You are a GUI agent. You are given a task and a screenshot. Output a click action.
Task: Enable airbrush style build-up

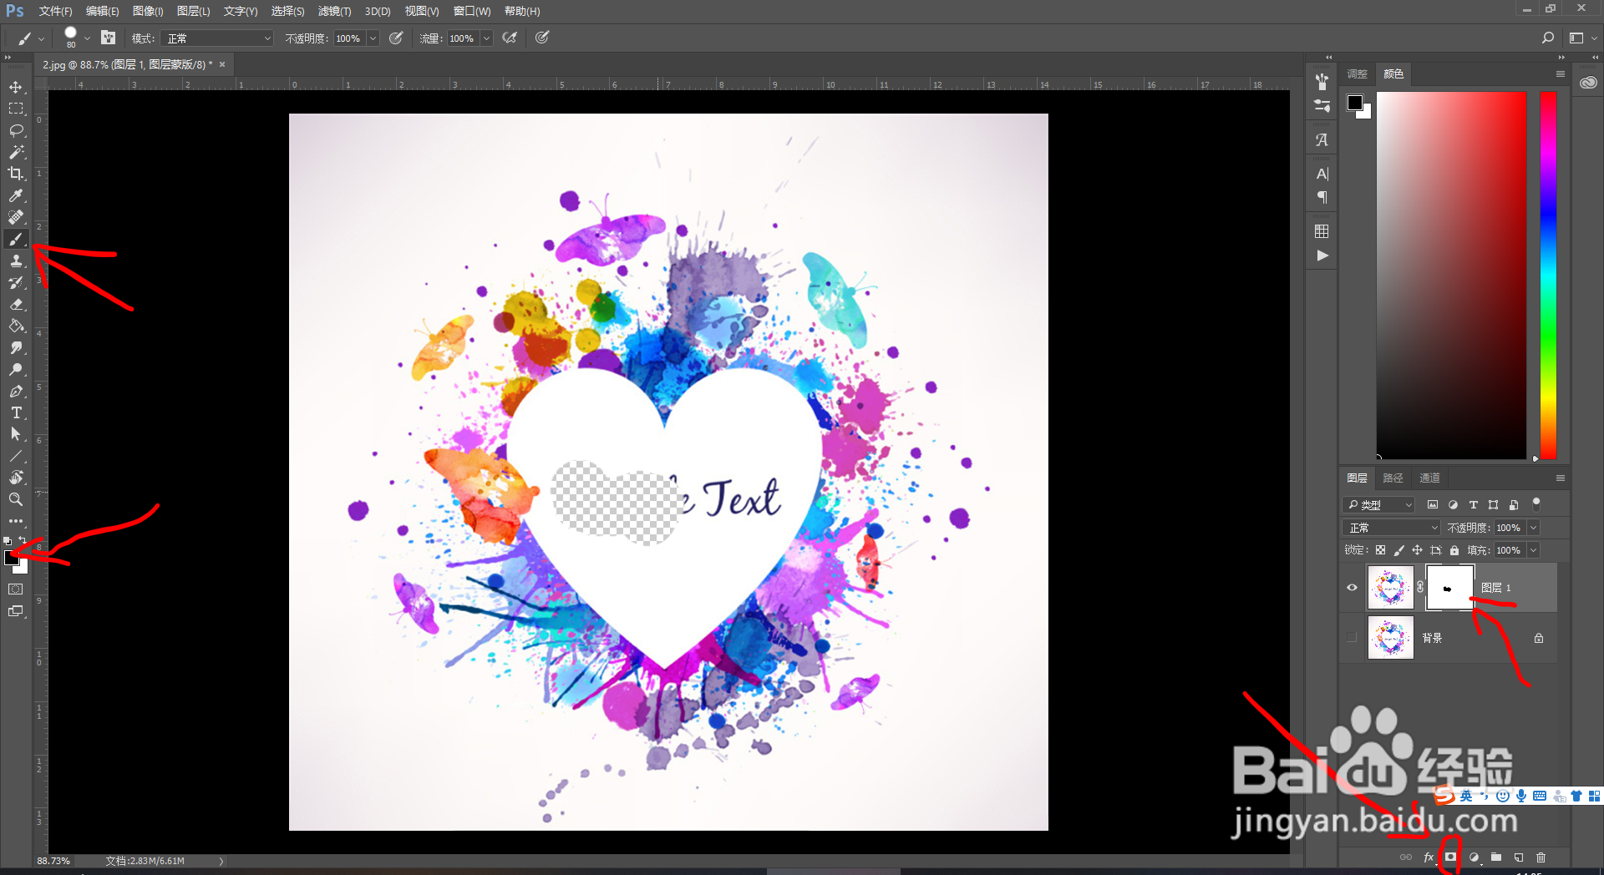[x=510, y=38]
